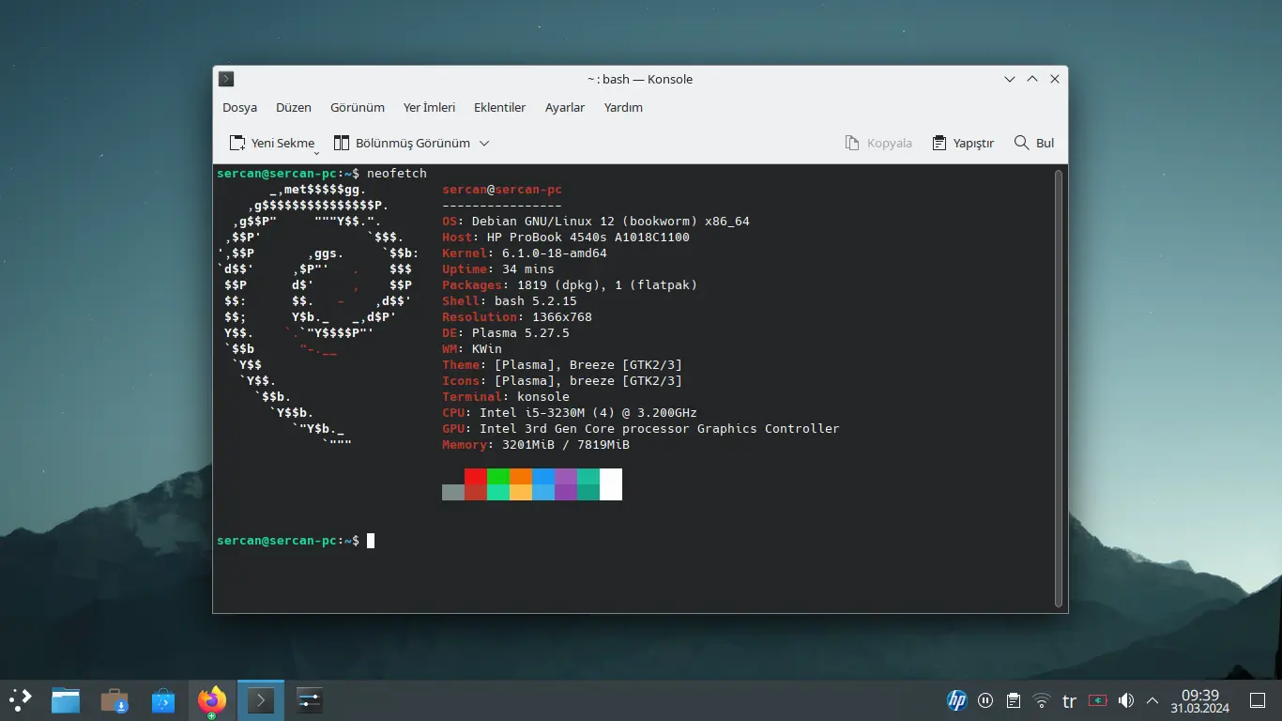Click the terminal cursor at the bottom prompt
The height and width of the screenshot is (721, 1282).
371,541
